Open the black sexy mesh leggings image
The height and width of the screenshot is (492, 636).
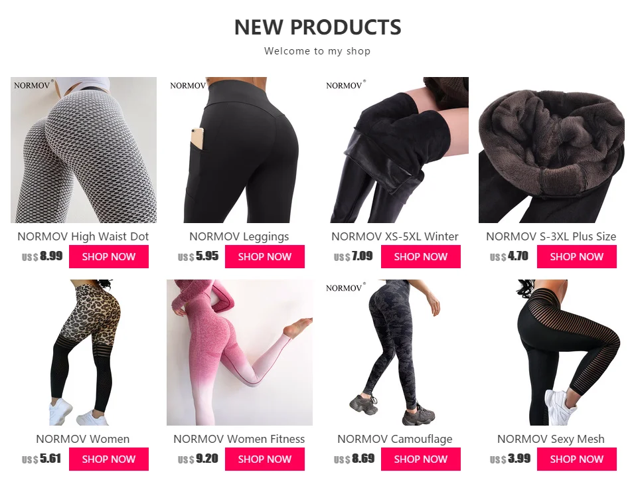tap(552, 352)
